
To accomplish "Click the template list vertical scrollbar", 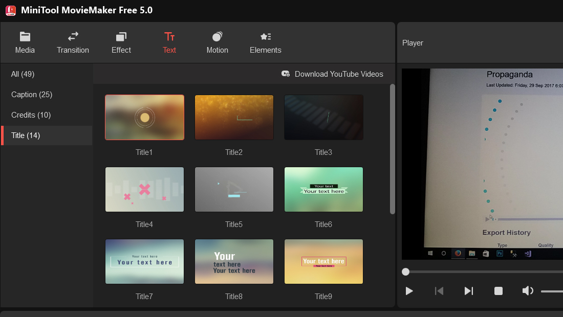I will coord(393,149).
